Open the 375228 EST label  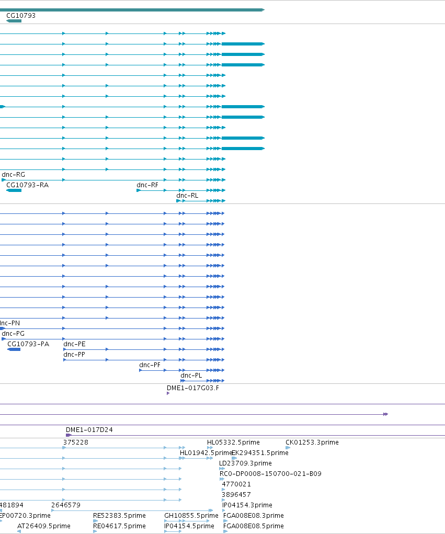click(x=76, y=442)
